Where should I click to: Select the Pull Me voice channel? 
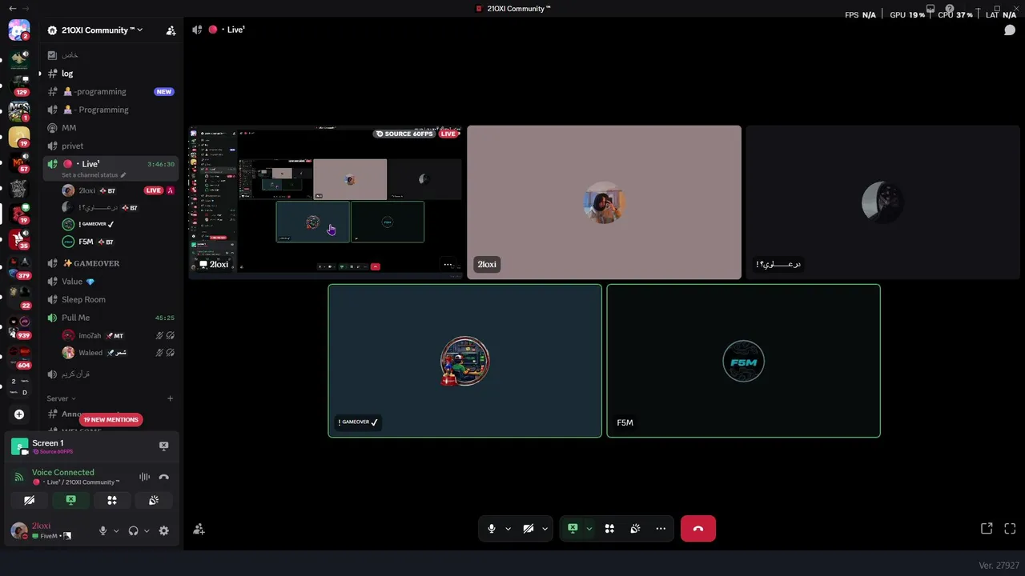pos(111,318)
